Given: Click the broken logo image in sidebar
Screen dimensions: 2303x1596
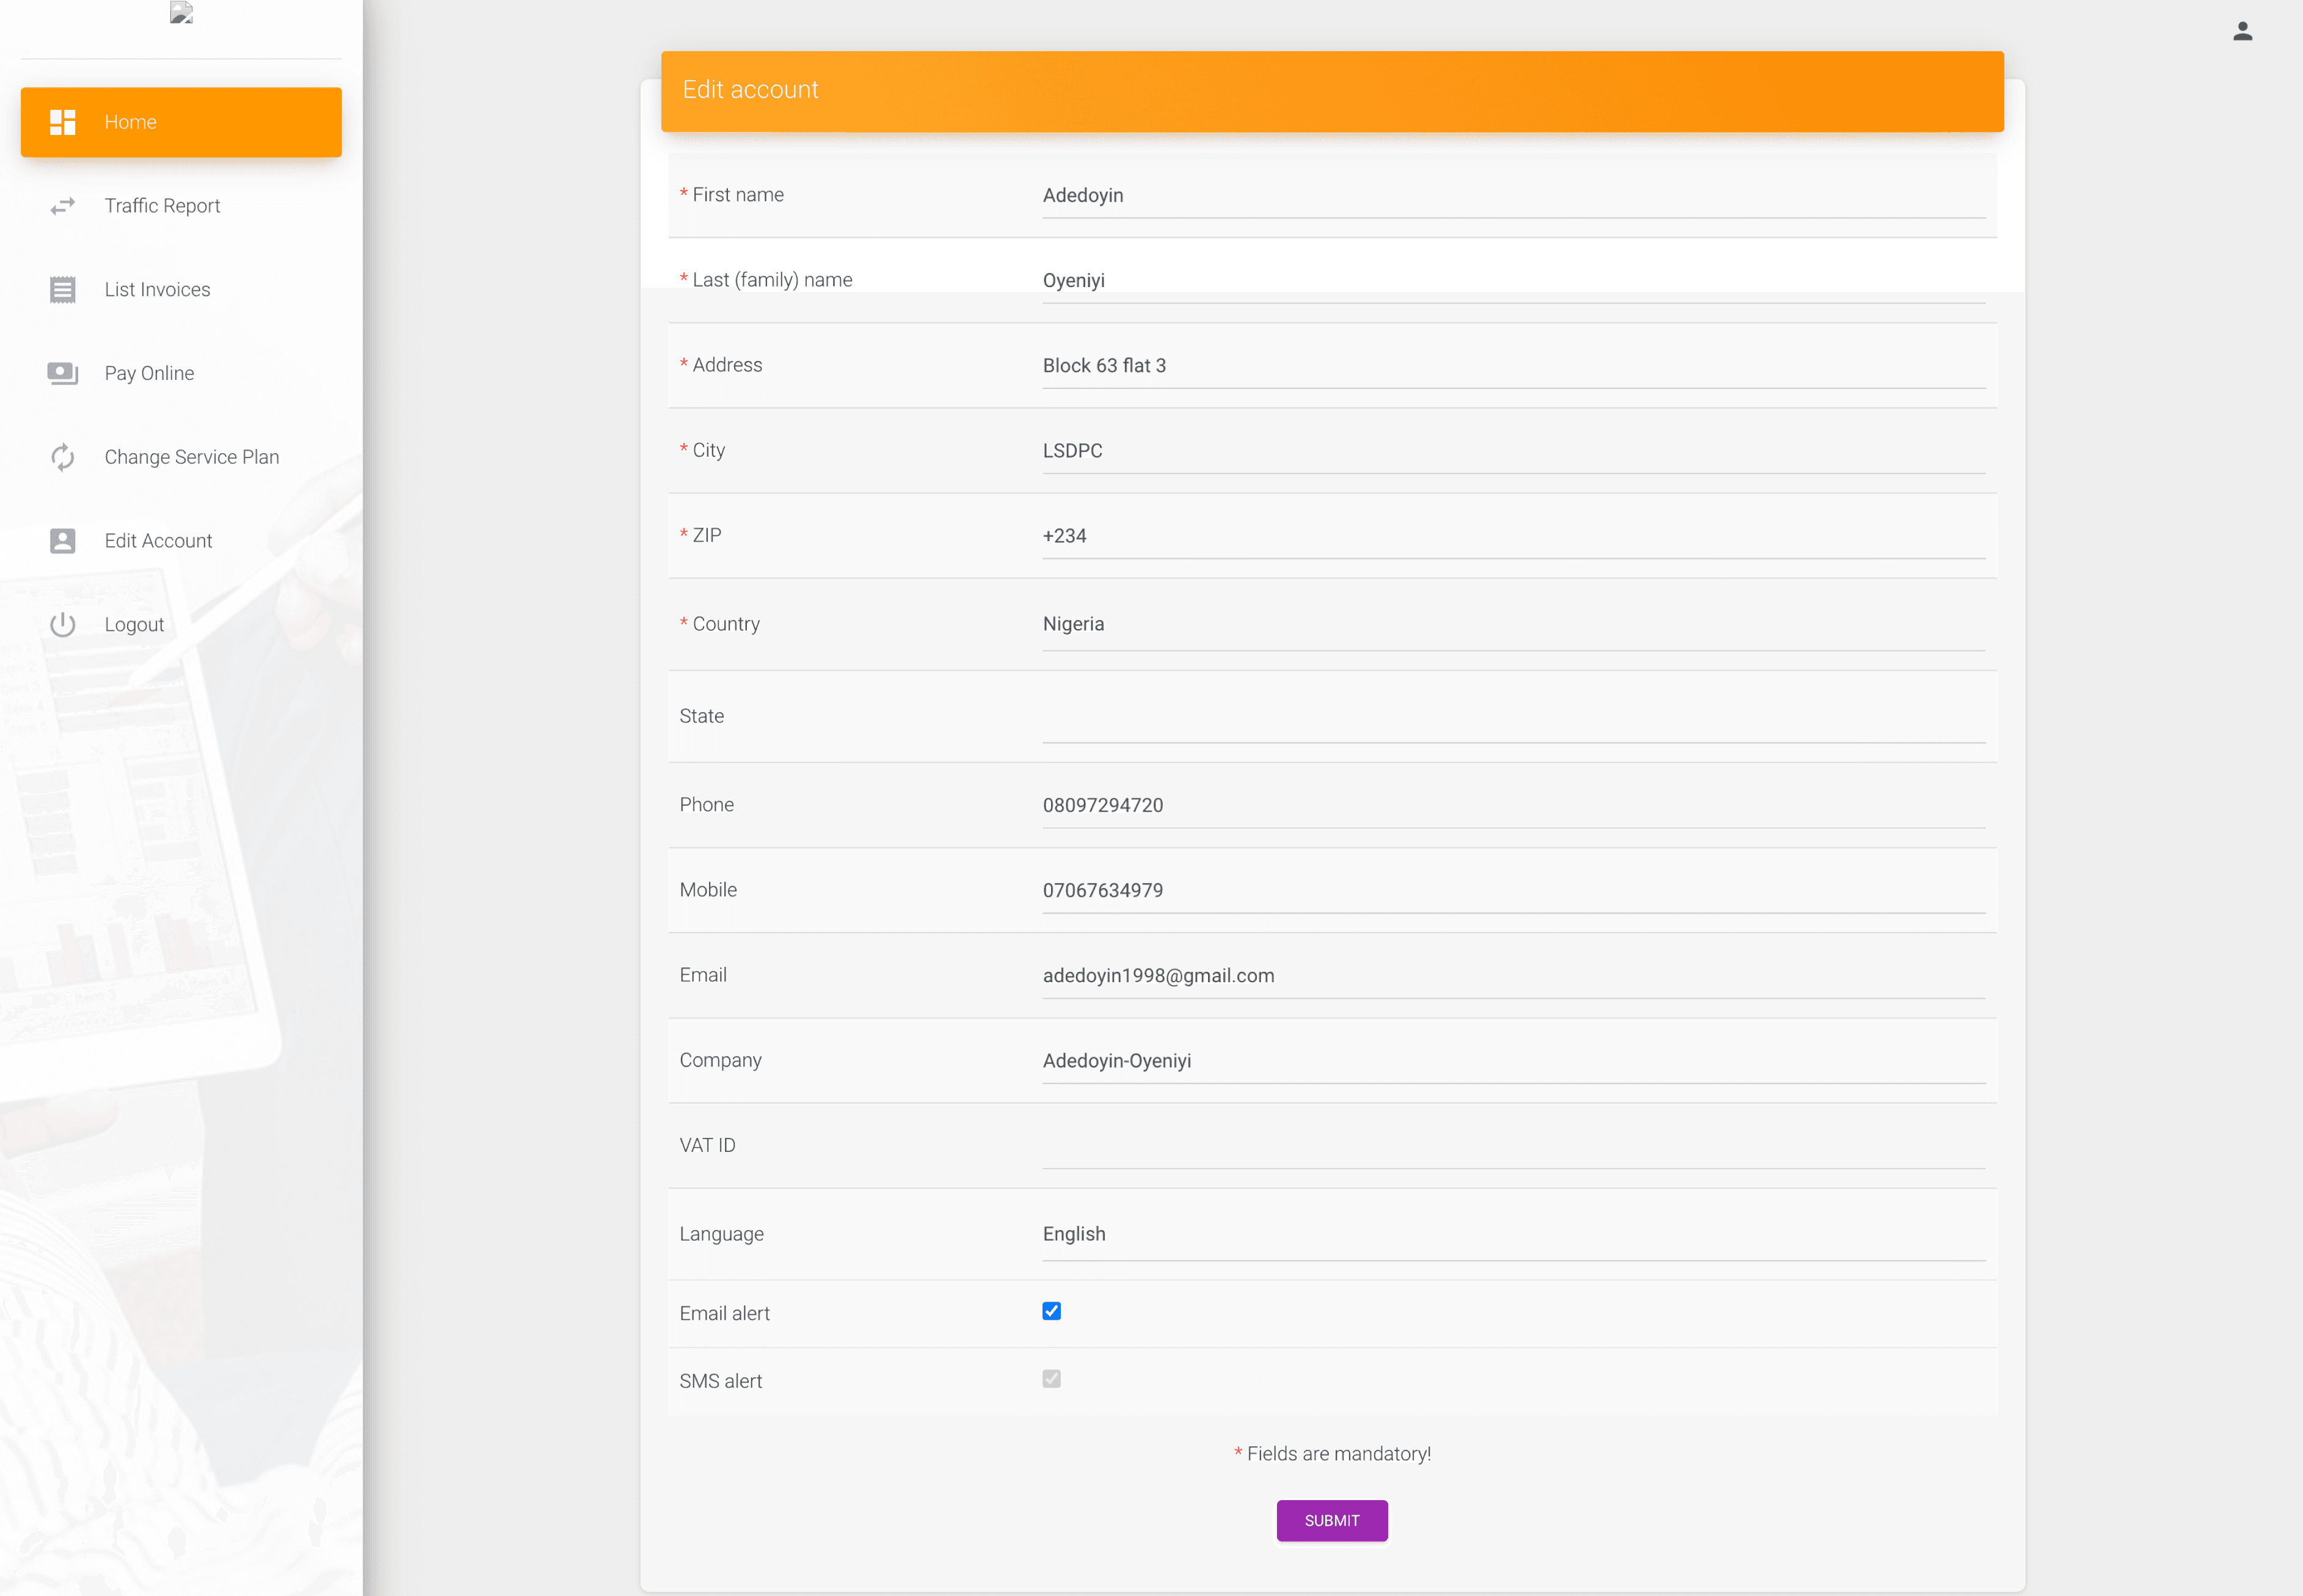Looking at the screenshot, I should click(x=181, y=13).
